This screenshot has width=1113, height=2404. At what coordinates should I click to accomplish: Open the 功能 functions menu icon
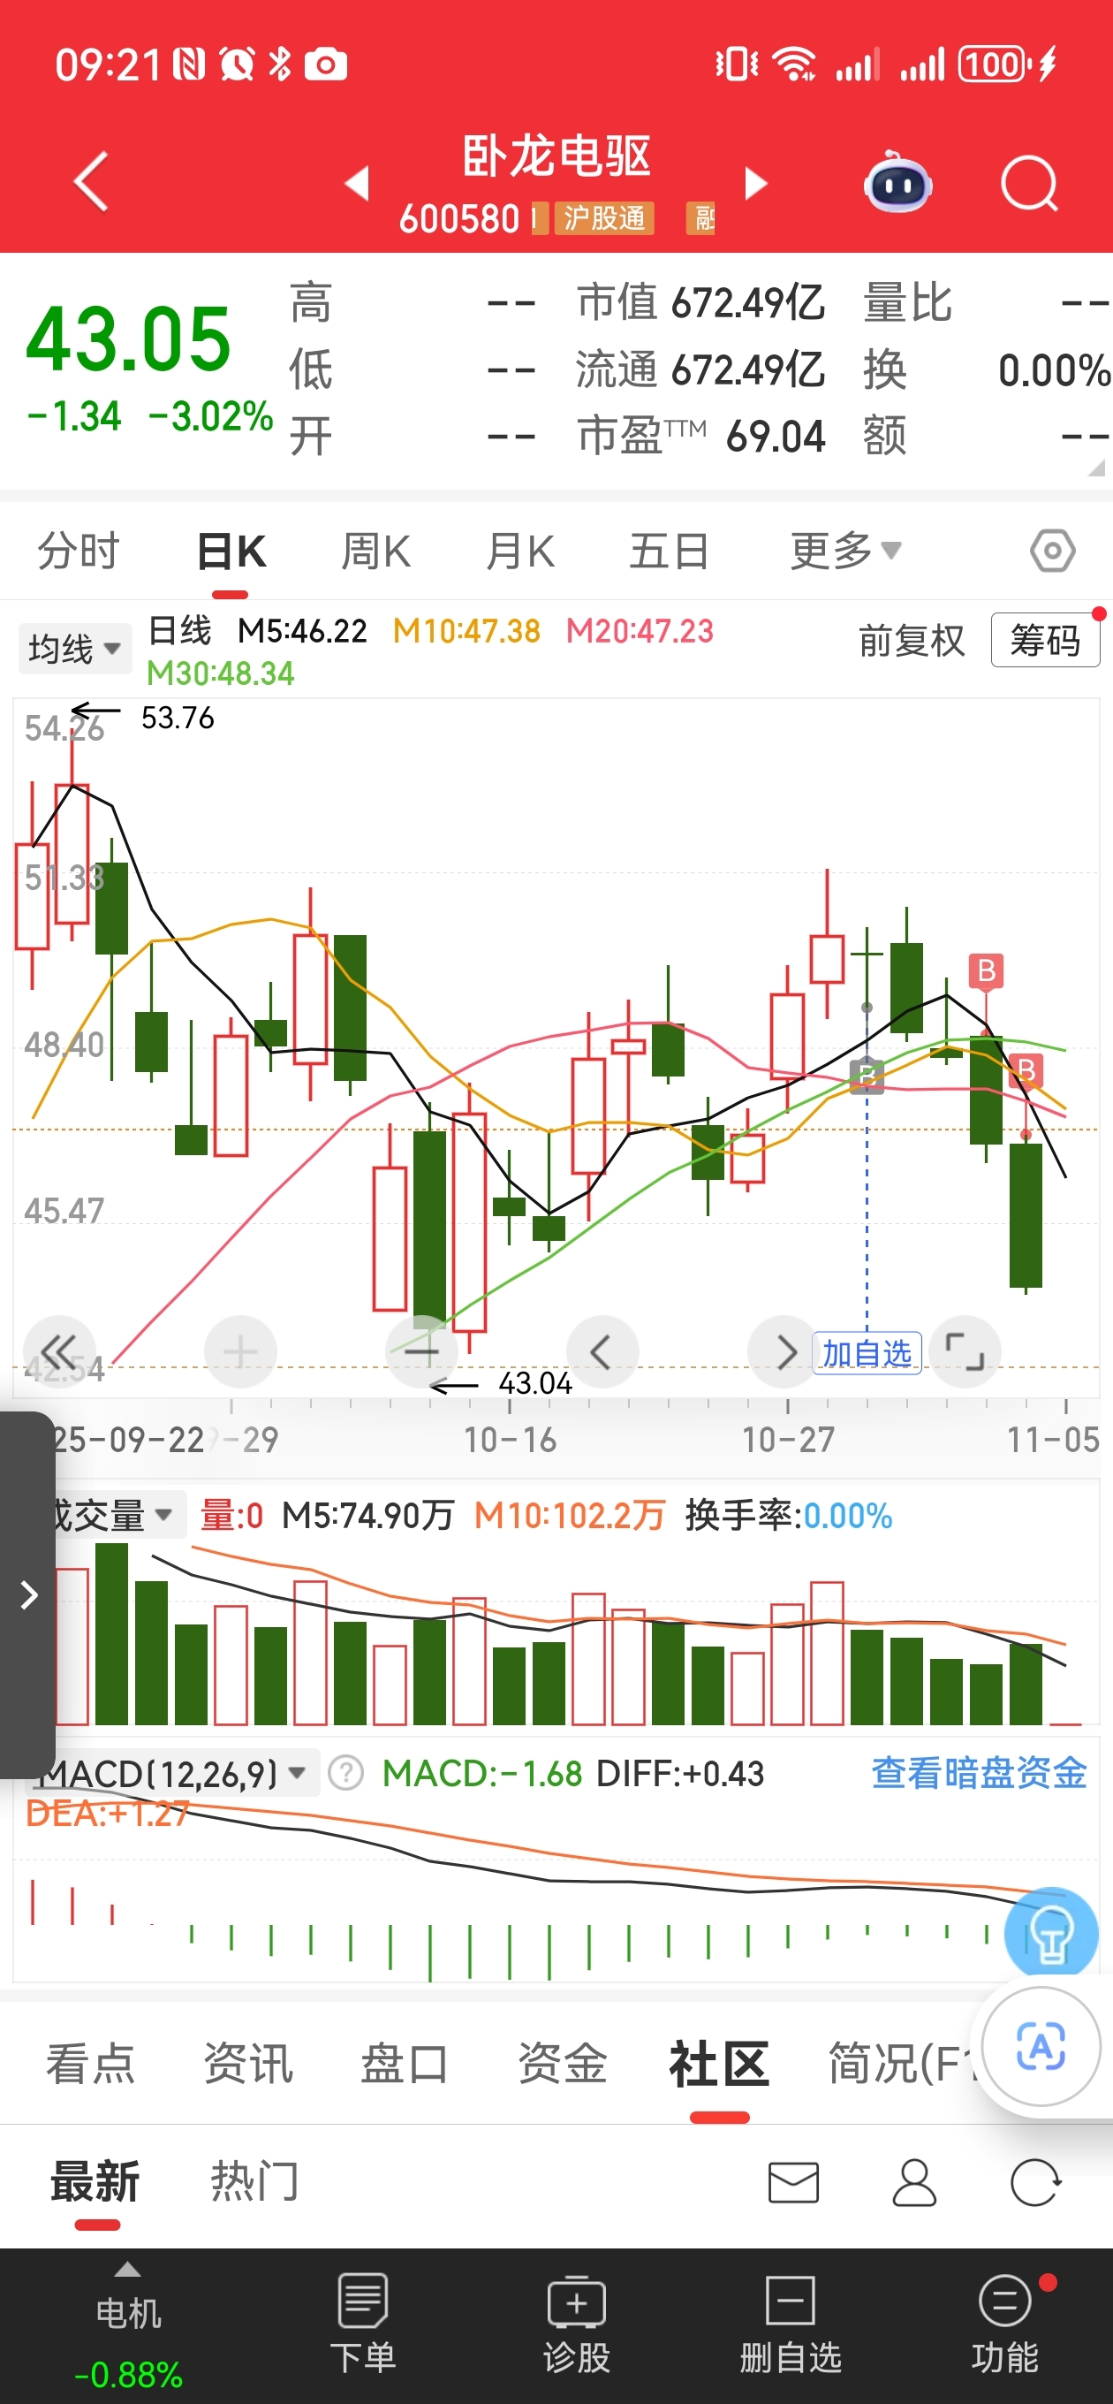click(1004, 2324)
